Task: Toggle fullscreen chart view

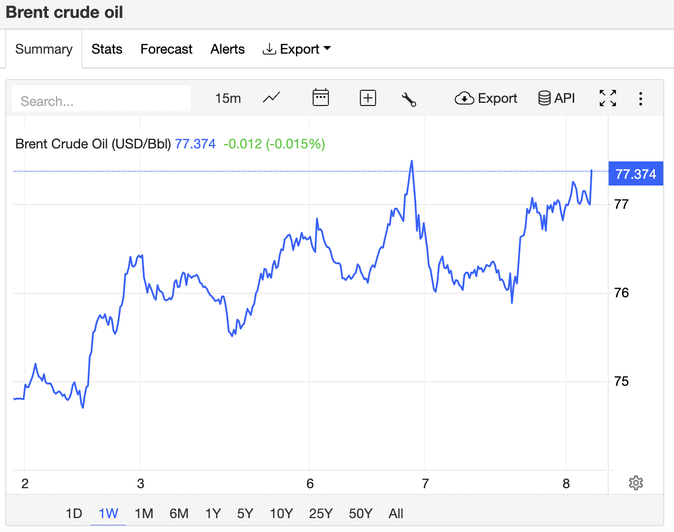Action: click(x=608, y=98)
